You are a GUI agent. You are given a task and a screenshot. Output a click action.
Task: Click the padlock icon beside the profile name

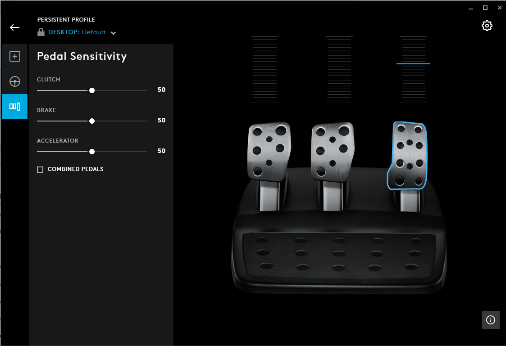[41, 32]
